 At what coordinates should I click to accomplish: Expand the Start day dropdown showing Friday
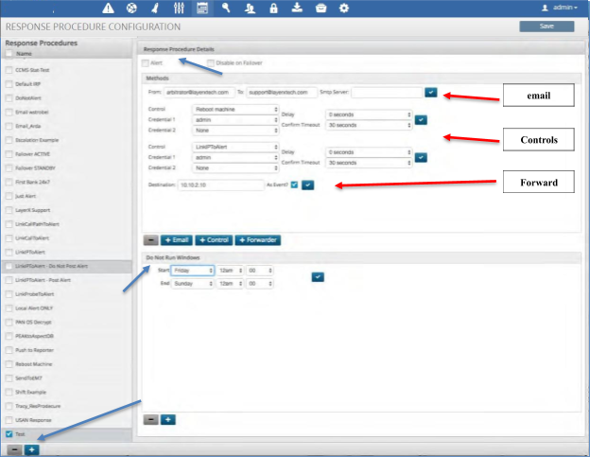tap(192, 271)
